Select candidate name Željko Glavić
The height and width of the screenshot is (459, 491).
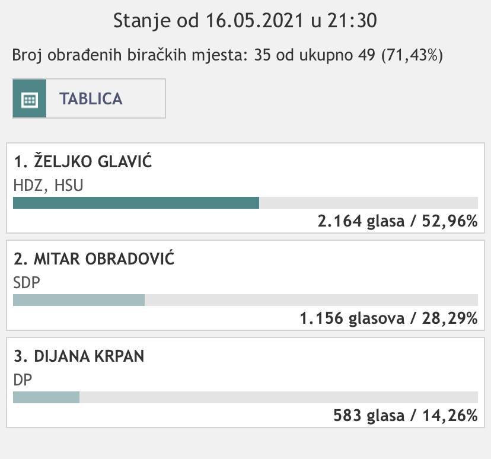click(83, 162)
